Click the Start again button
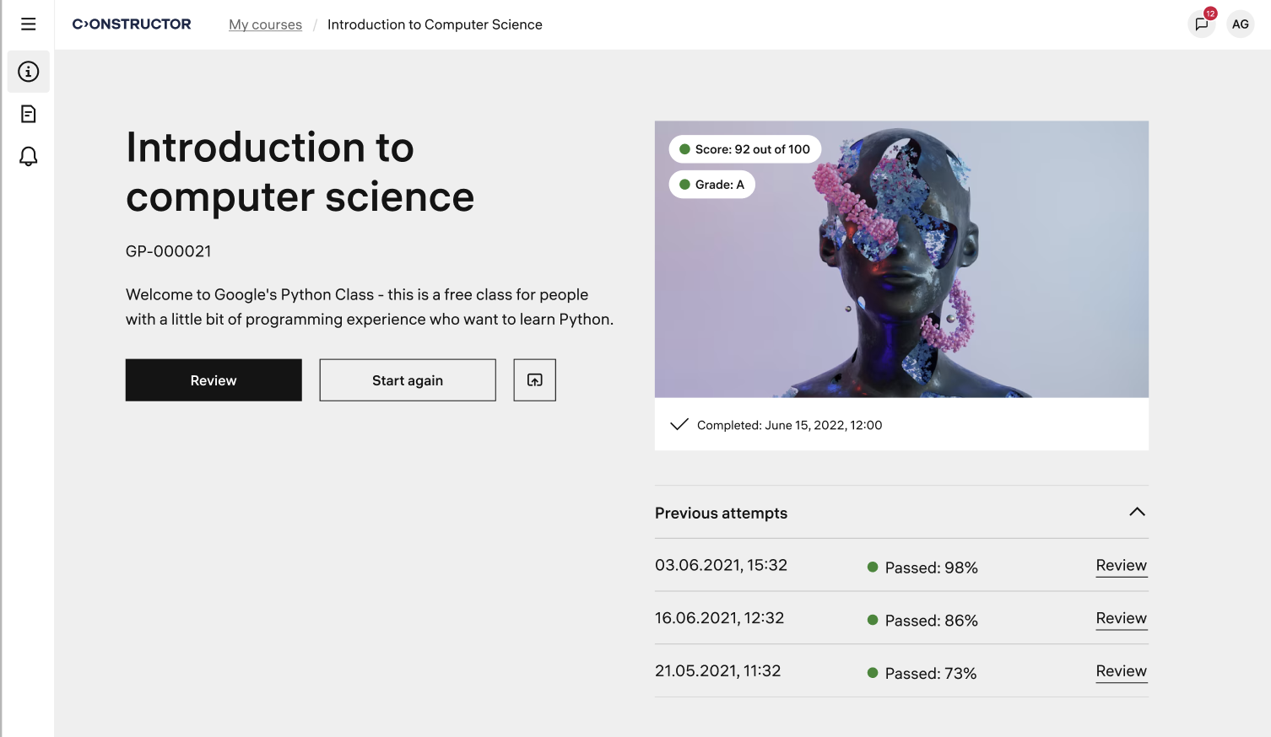This screenshot has height=737, width=1271. point(408,380)
